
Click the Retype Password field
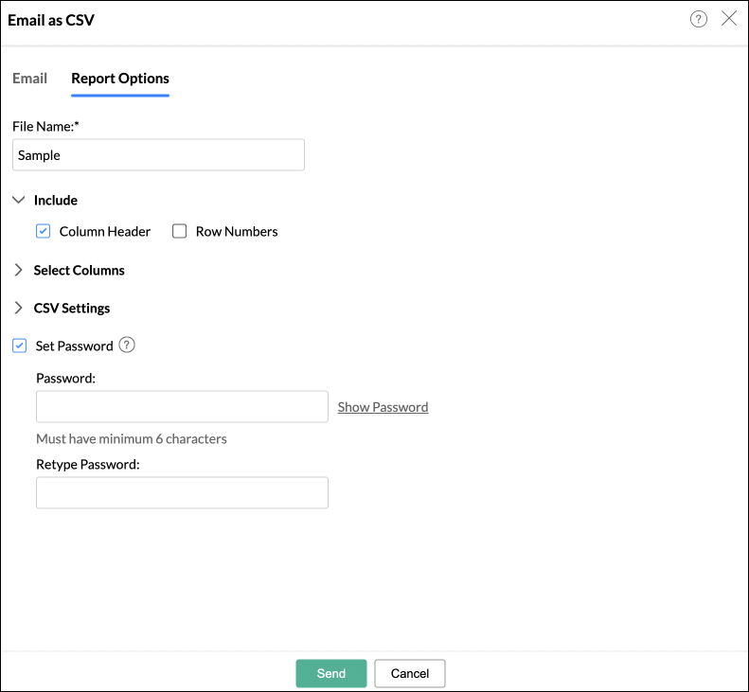coord(182,493)
